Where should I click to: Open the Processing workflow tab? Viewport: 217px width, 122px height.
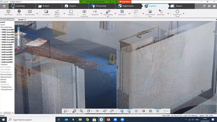tap(100, 6)
